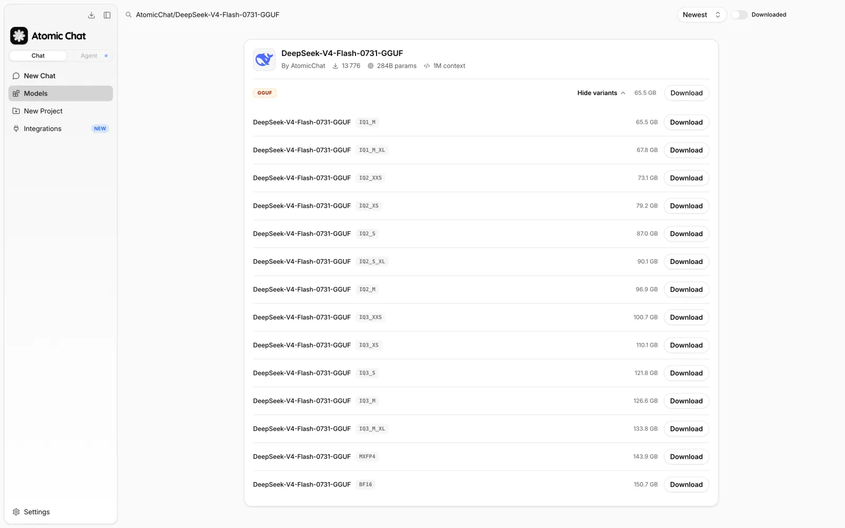This screenshot has width=845, height=528.
Task: Click the New Project folder icon
Action: pos(16,111)
